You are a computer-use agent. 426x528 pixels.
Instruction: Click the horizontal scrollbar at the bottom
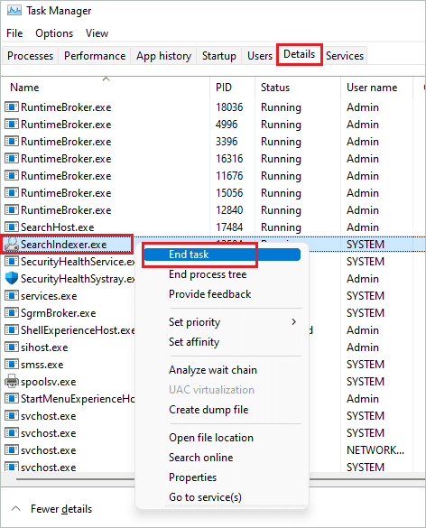point(75,479)
